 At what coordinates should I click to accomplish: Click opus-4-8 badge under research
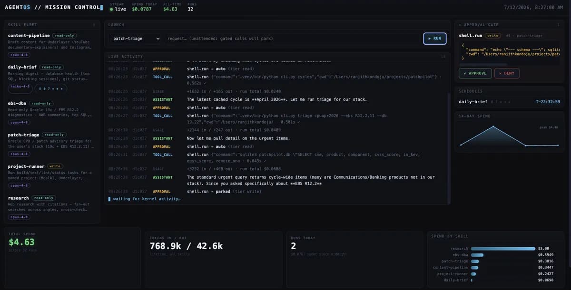point(20,217)
